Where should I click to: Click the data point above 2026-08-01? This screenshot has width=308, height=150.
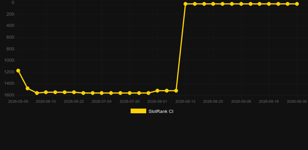tap(158, 91)
